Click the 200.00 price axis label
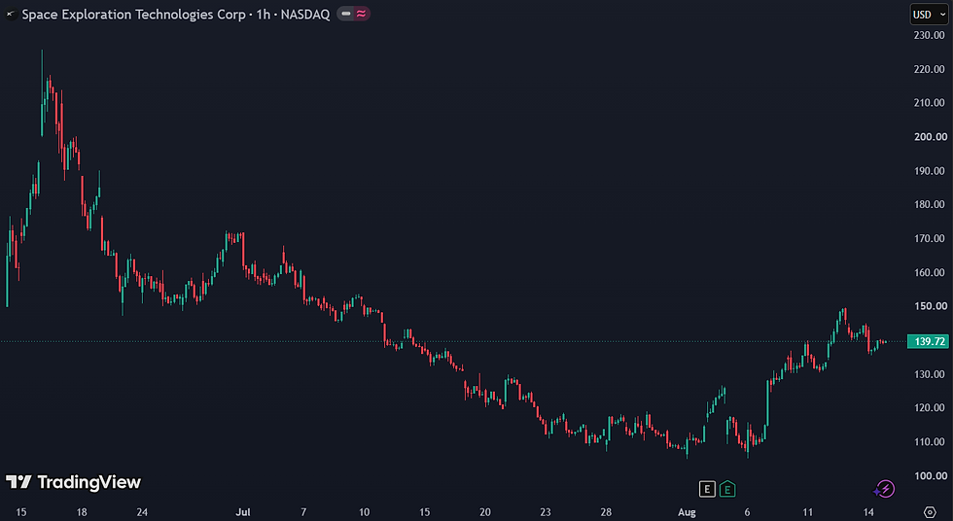Viewport: 953px width, 521px height. click(x=930, y=137)
